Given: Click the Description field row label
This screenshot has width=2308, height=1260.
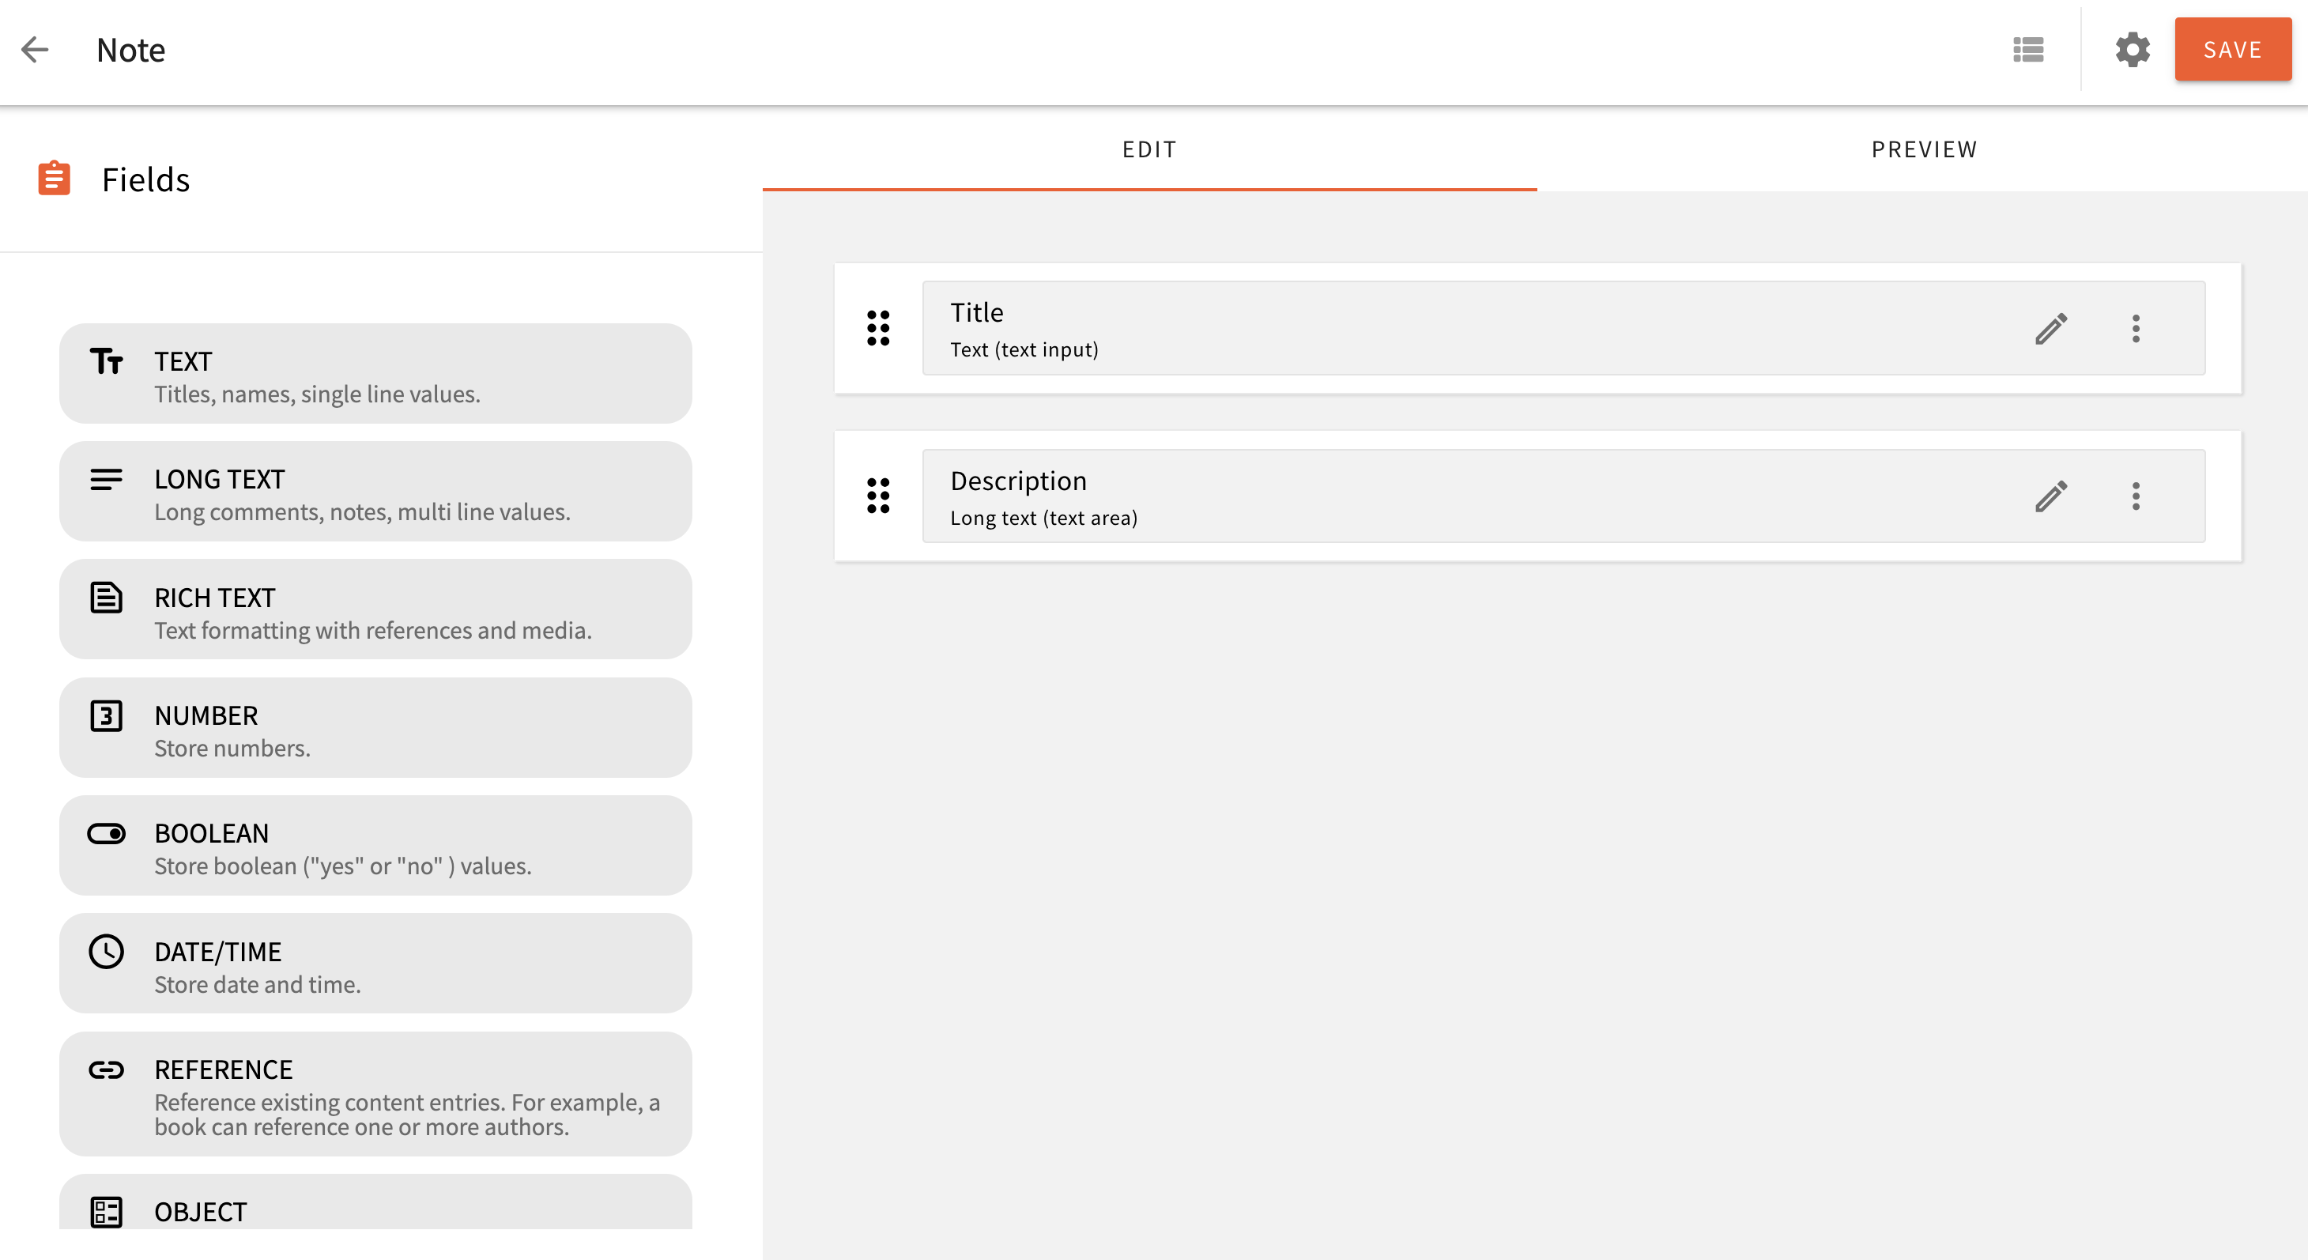Looking at the screenshot, I should pyautogui.click(x=1018, y=481).
